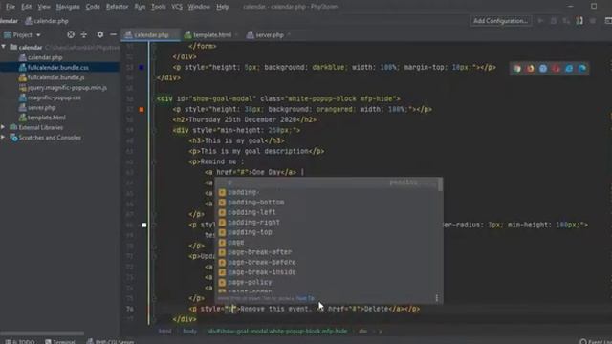The width and height of the screenshot is (612, 344).
Task: Open the Refactor menu
Action: (x=117, y=7)
